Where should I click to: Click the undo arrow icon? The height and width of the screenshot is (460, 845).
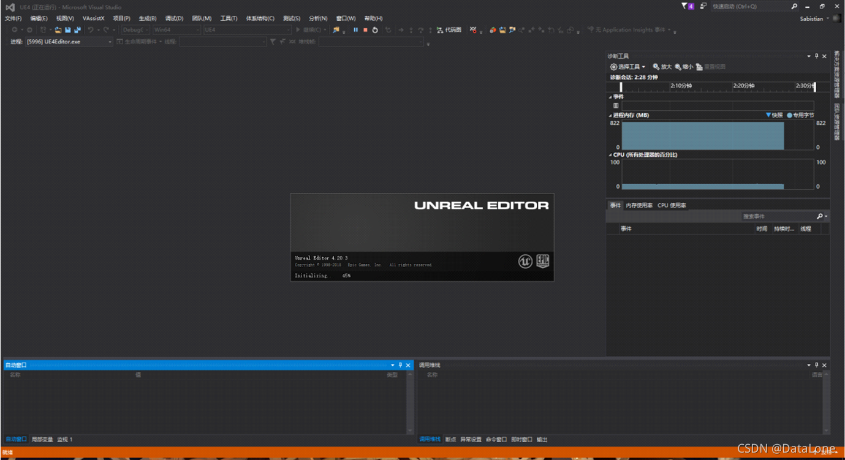[x=91, y=30]
